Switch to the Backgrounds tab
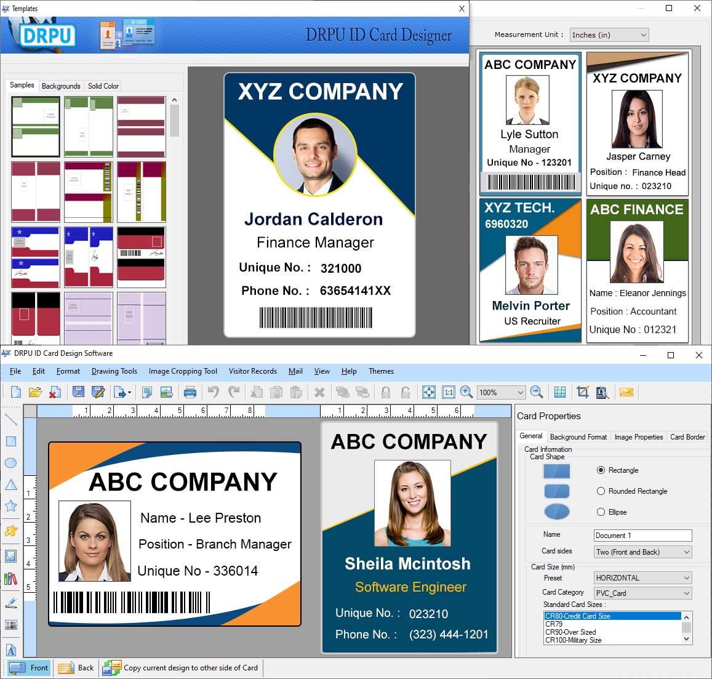The width and height of the screenshot is (712, 679). (61, 86)
